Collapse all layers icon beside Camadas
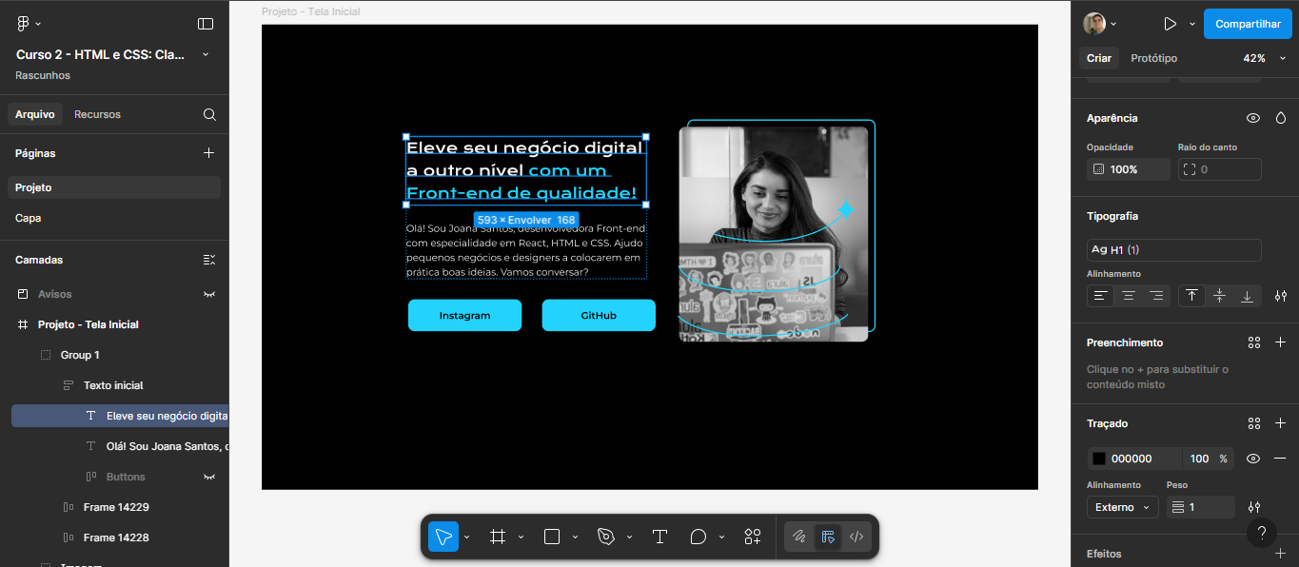This screenshot has width=1299, height=567. click(x=209, y=260)
